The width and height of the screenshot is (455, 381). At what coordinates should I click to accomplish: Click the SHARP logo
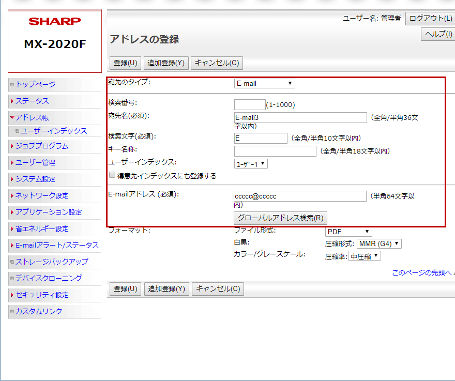click(x=55, y=21)
